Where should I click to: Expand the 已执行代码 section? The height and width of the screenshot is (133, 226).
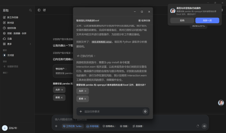[x=86, y=56]
